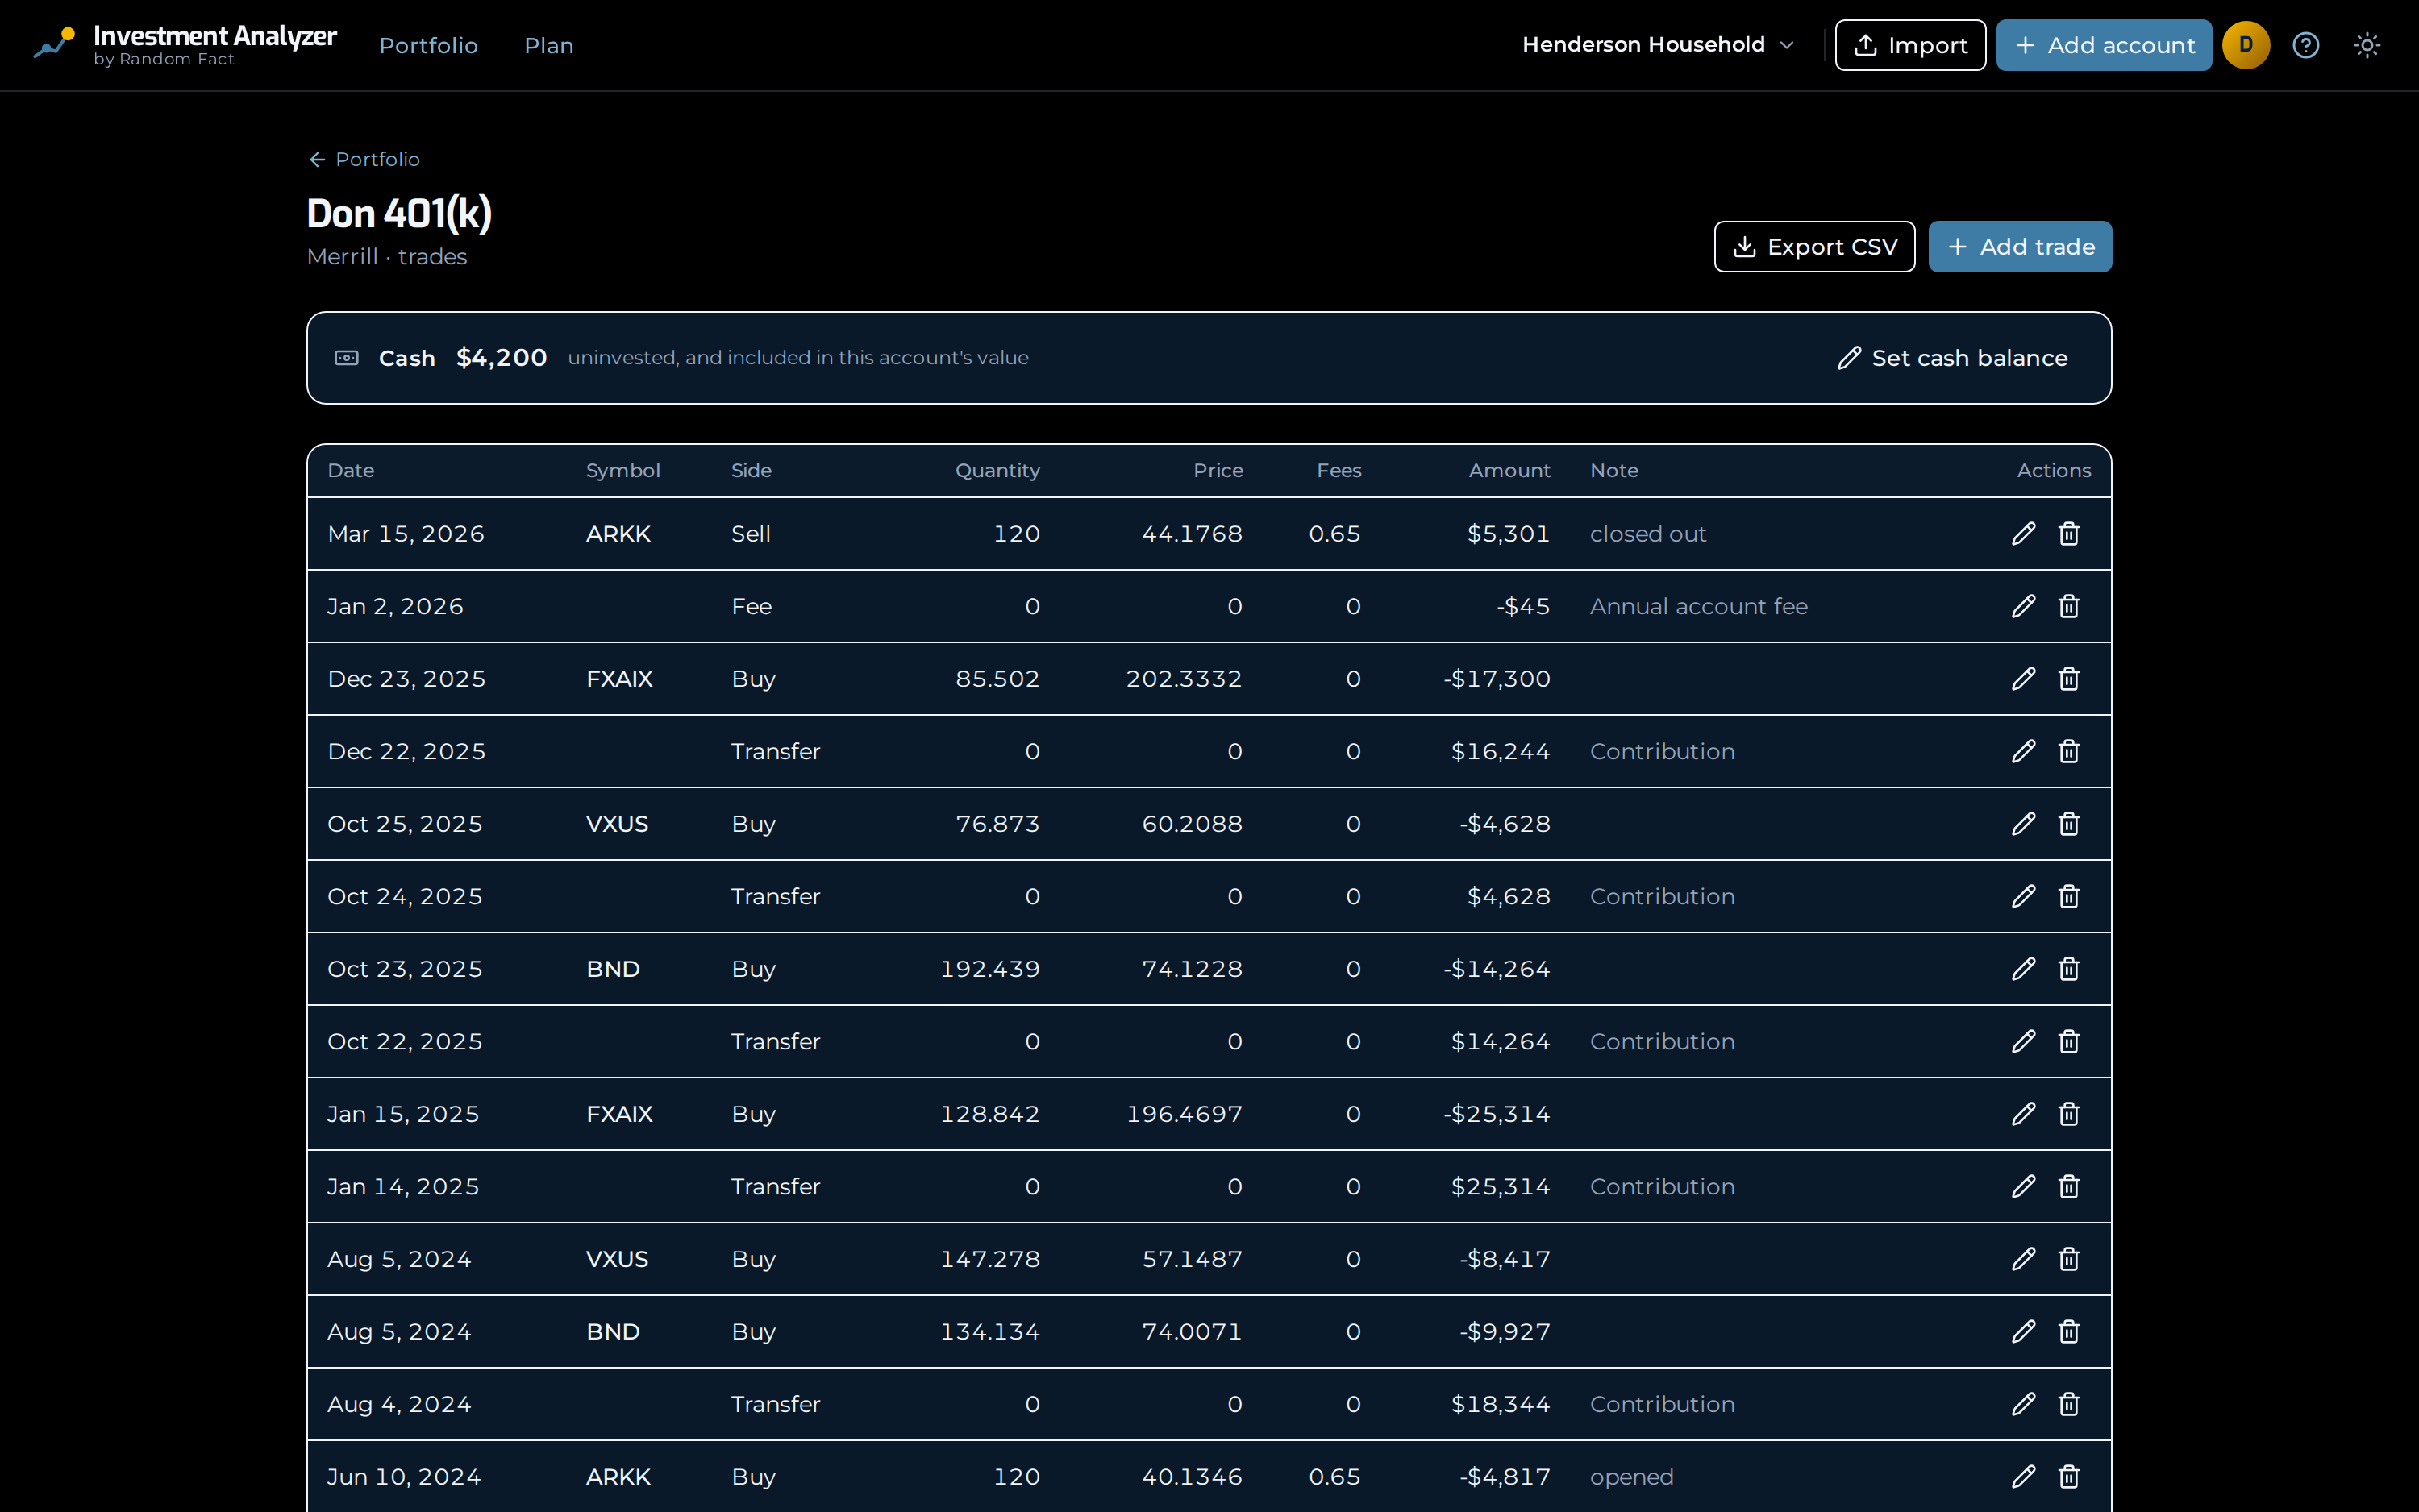Image resolution: width=2419 pixels, height=1512 pixels.
Task: Click the price 196.4697
Action: [1184, 1114]
